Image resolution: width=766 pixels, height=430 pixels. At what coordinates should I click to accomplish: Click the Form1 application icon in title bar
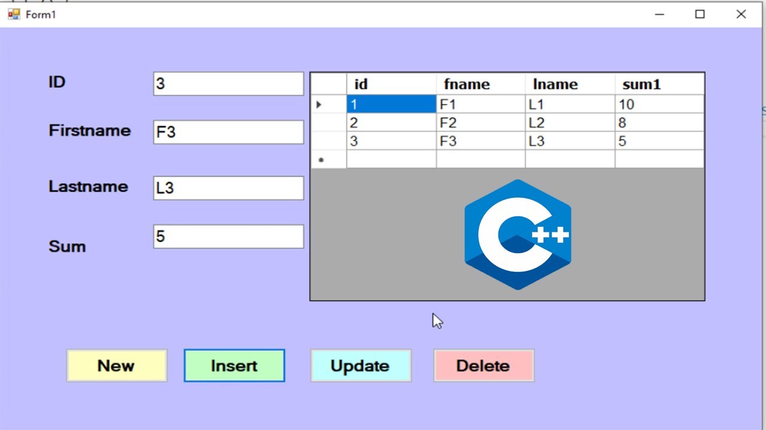point(14,14)
